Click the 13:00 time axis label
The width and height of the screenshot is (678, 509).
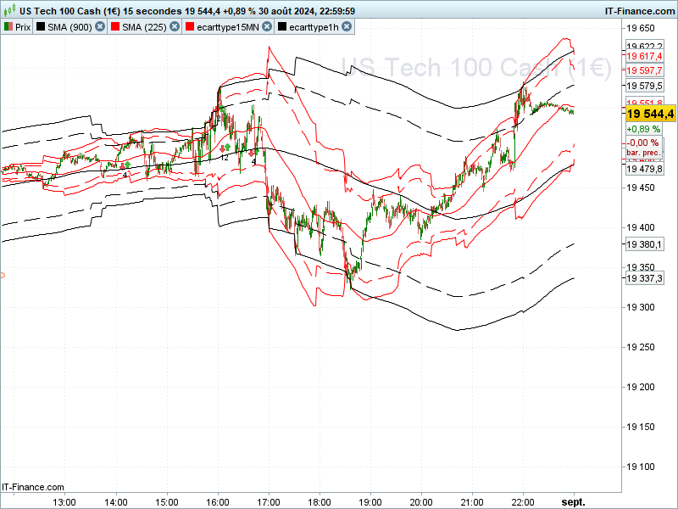click(x=65, y=502)
